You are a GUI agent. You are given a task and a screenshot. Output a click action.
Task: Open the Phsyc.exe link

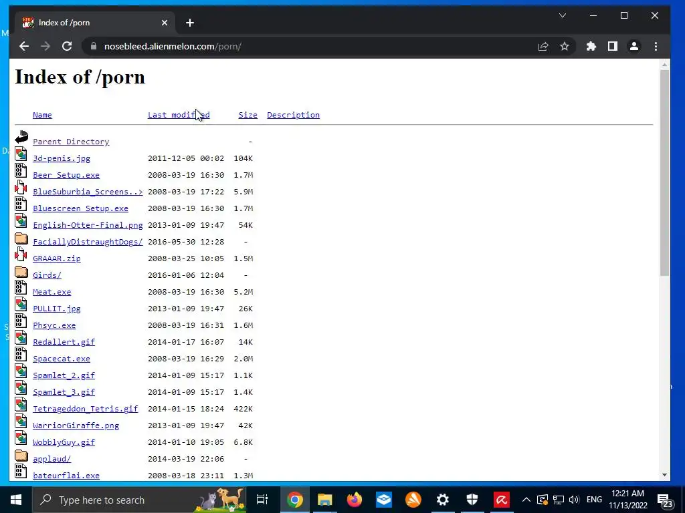pos(54,325)
